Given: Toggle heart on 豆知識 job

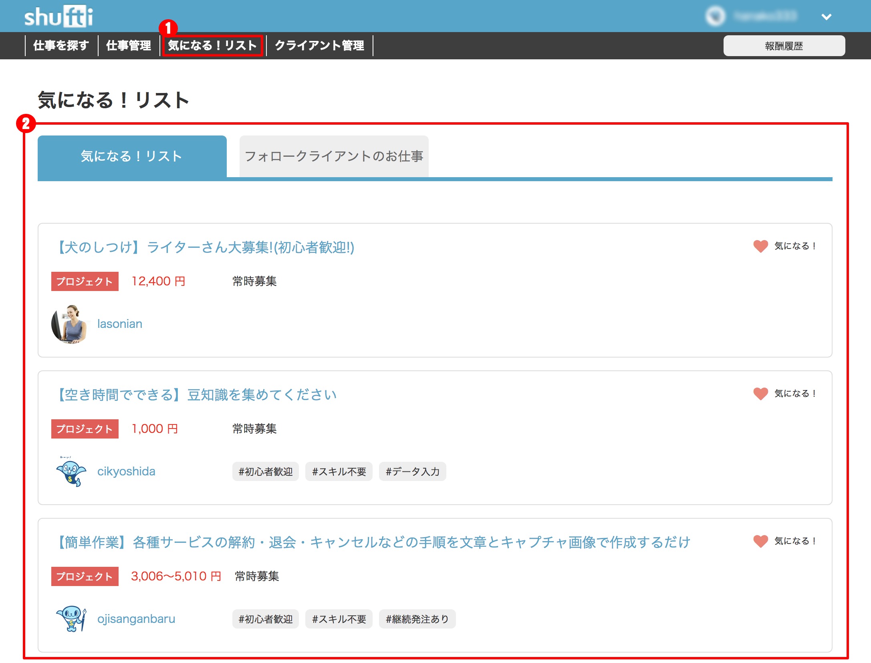Looking at the screenshot, I should pos(760,394).
